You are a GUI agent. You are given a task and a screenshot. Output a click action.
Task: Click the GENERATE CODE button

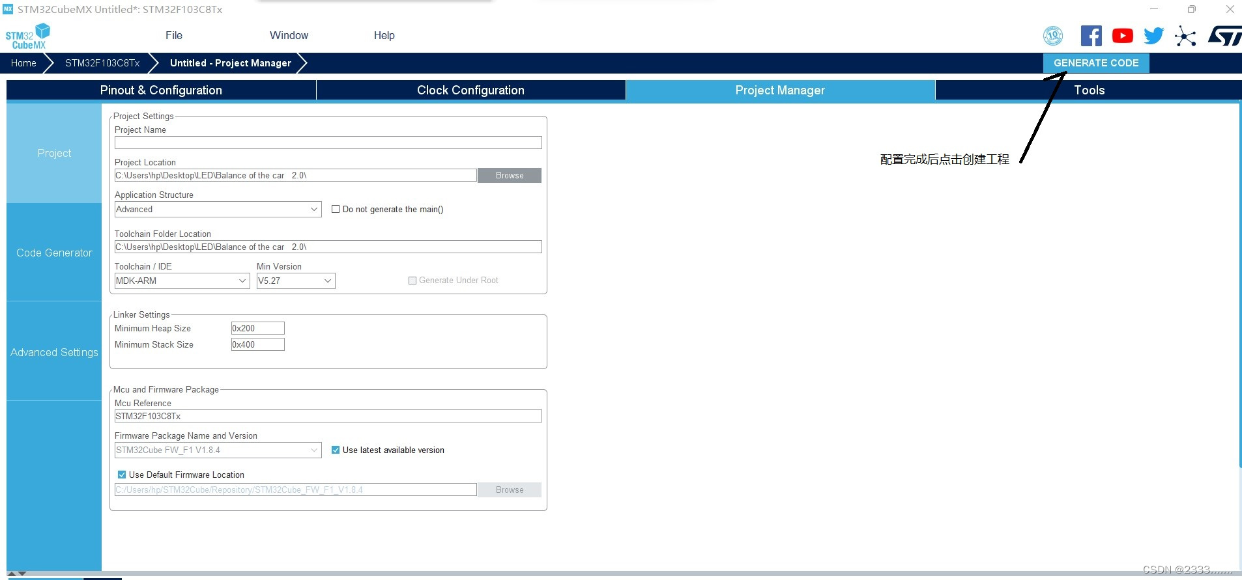(x=1096, y=63)
